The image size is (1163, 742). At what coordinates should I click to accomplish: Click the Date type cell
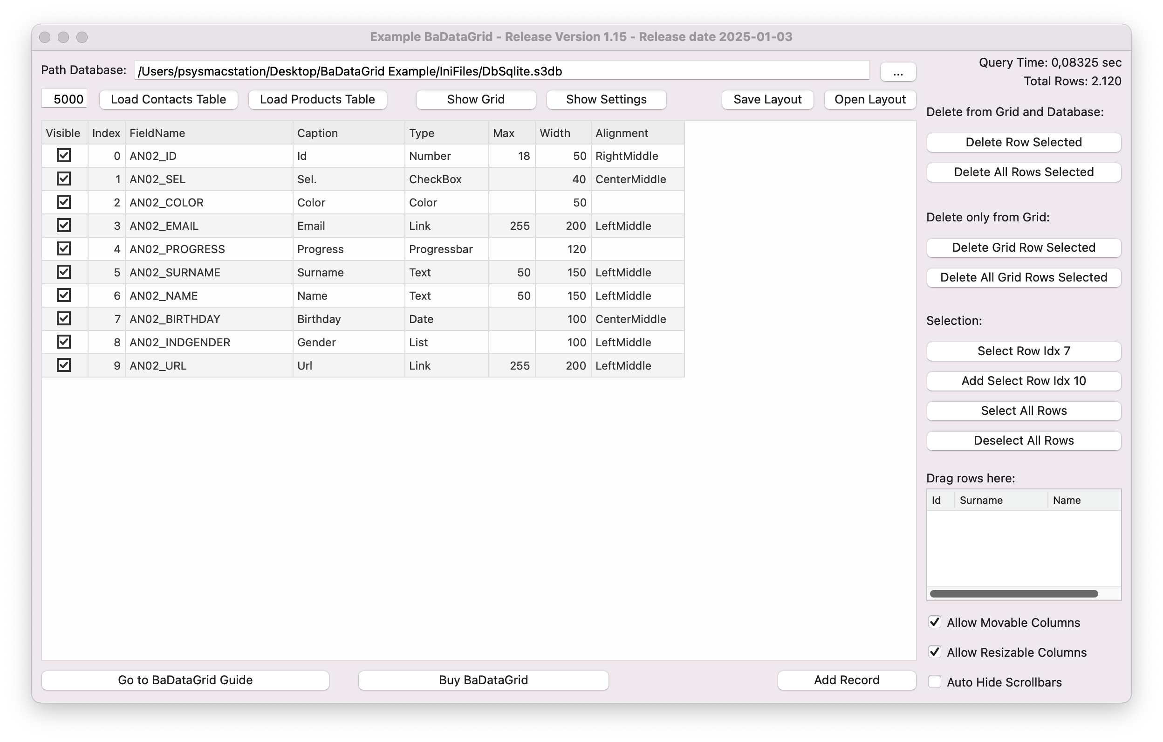coord(447,319)
